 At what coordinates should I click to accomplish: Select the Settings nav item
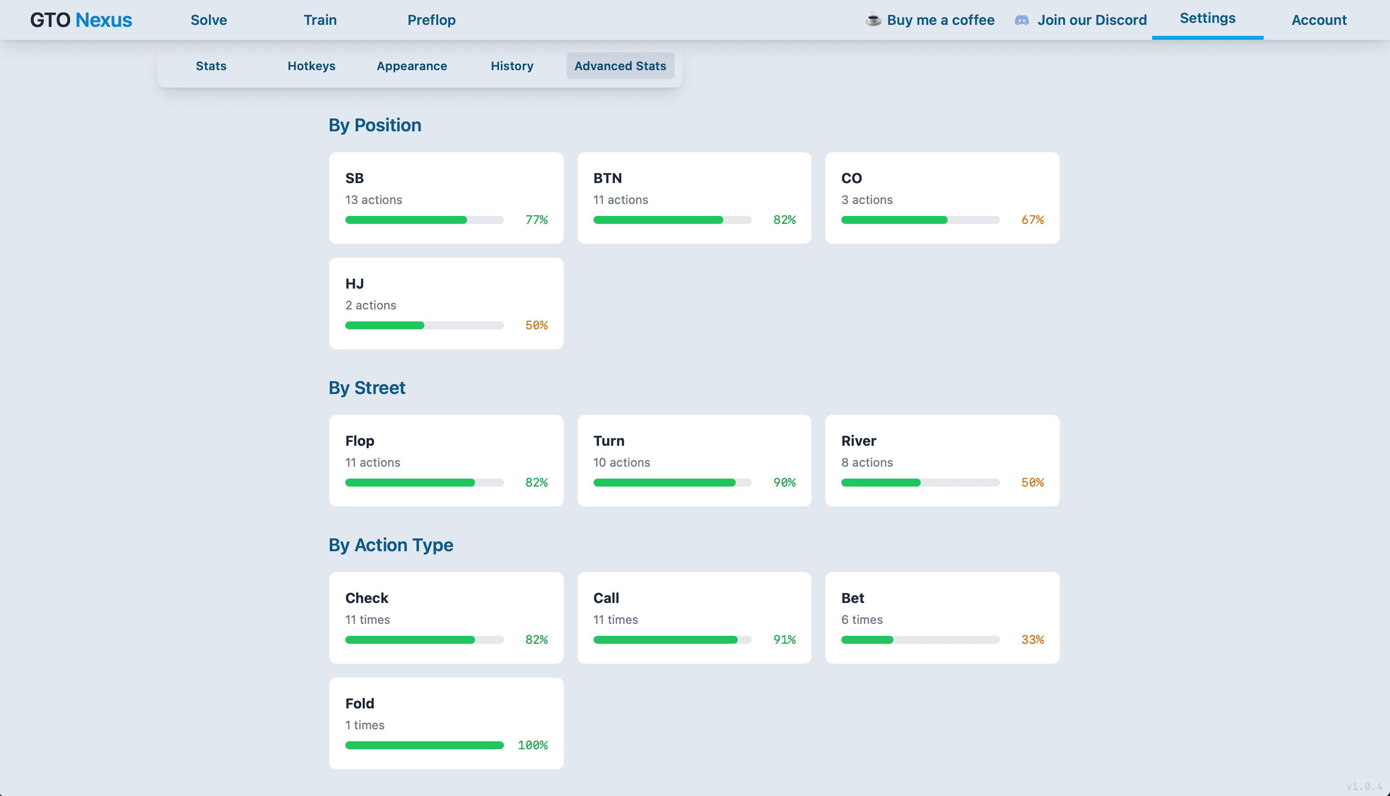click(1207, 18)
